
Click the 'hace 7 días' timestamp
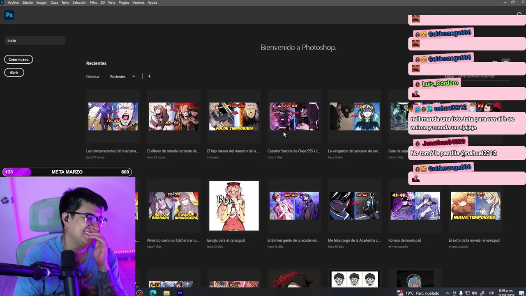pyautogui.click(x=154, y=246)
